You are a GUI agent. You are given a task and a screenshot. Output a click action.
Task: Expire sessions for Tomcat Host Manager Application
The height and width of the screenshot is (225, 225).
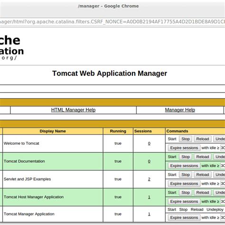coord(184,201)
